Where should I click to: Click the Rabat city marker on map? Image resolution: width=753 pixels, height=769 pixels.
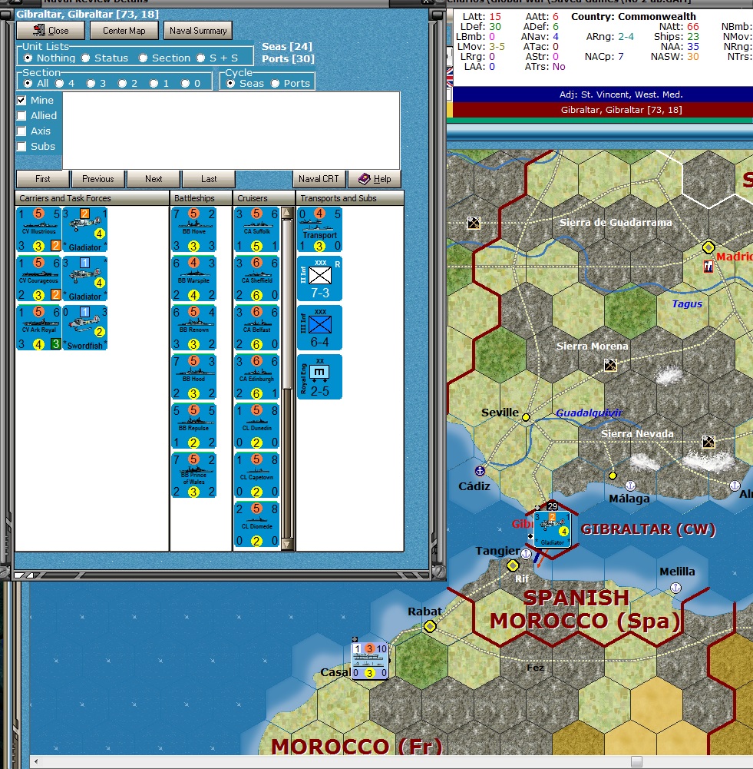pyautogui.click(x=430, y=626)
